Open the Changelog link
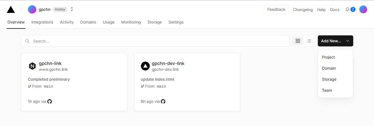The width and height of the screenshot is (374, 126). (303, 10)
